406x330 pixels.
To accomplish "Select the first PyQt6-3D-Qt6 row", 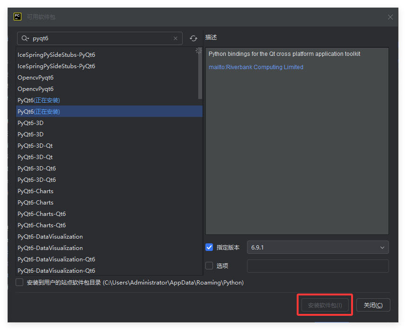I will click(x=109, y=169).
